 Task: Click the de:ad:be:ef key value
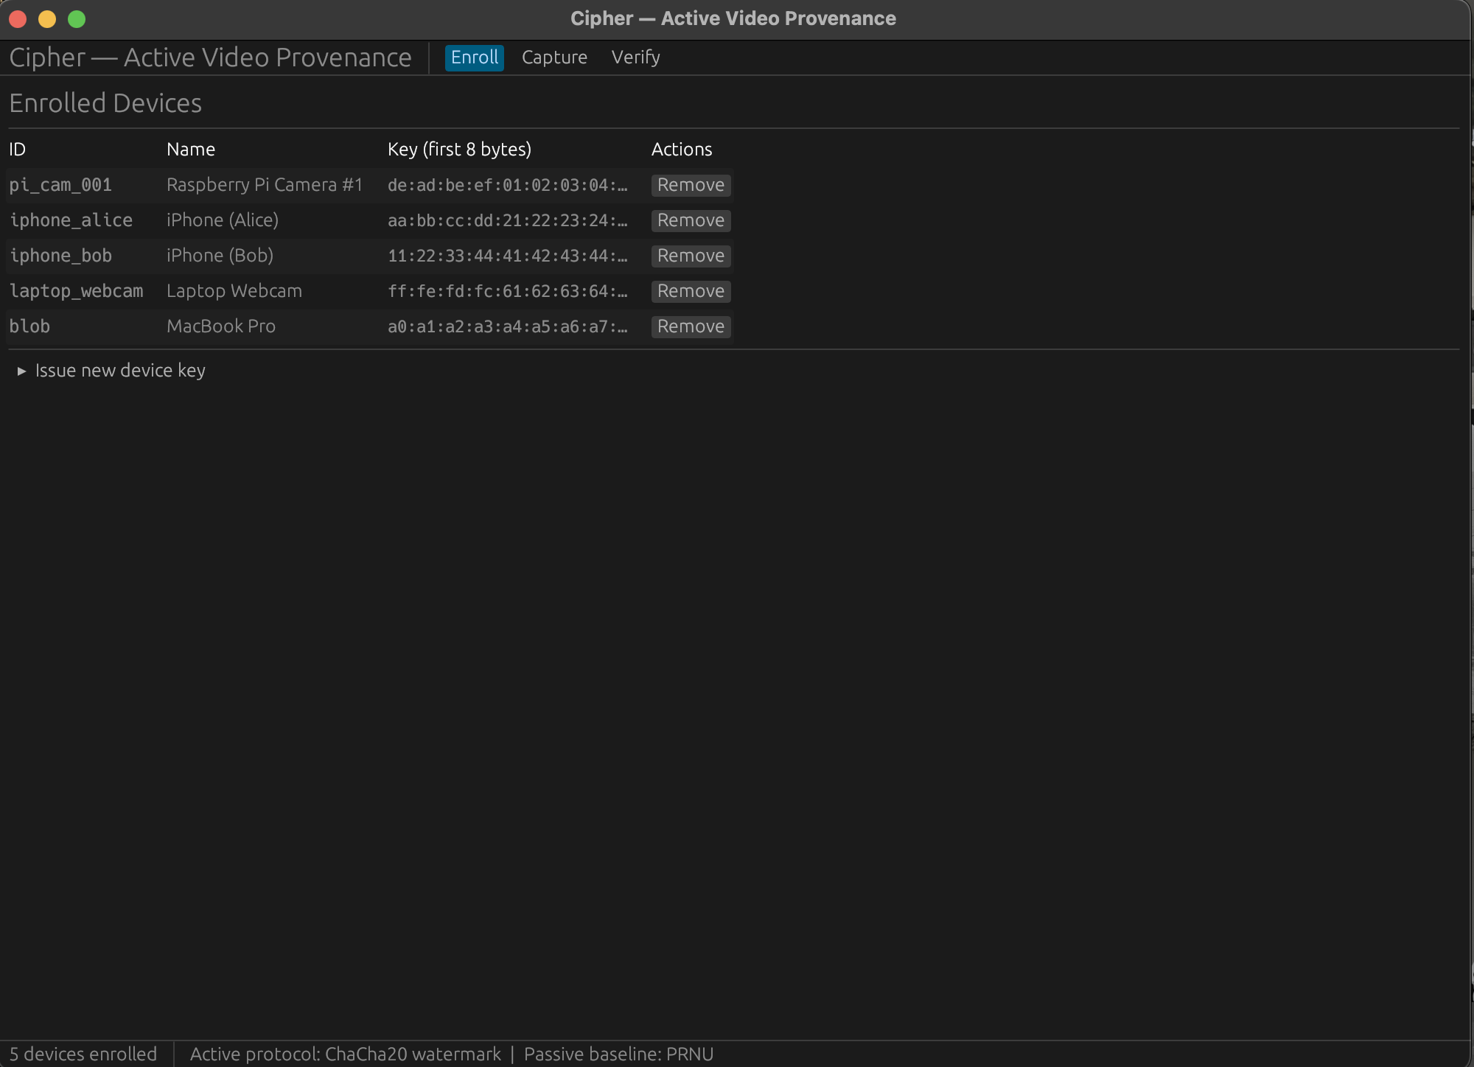point(507,185)
